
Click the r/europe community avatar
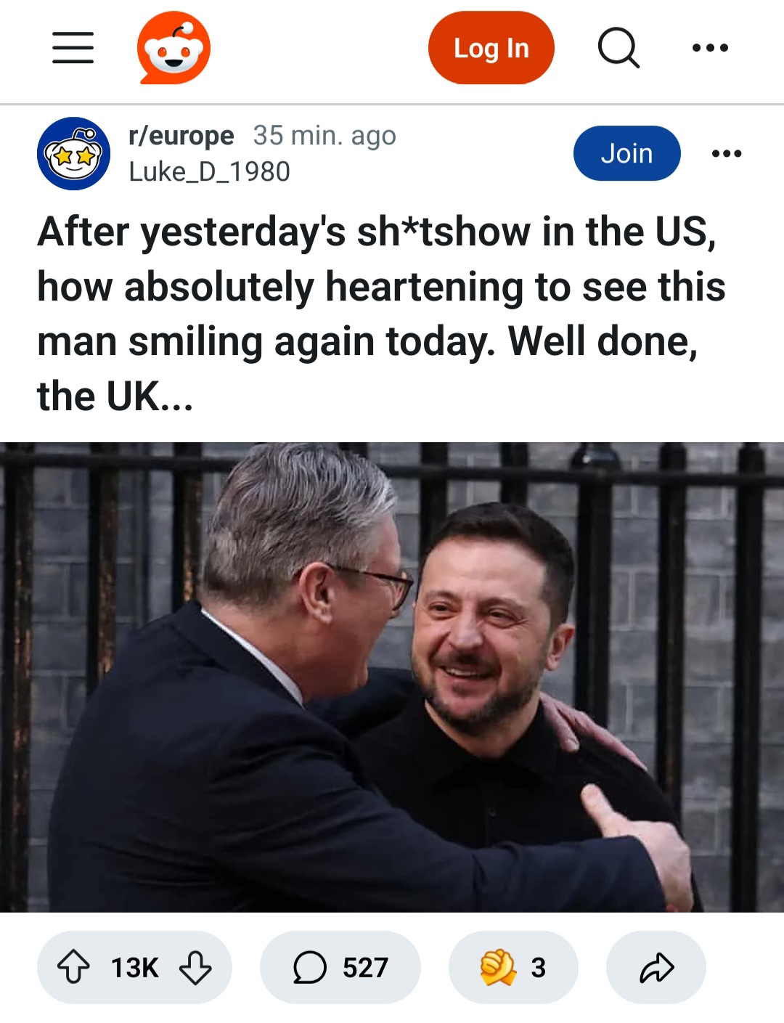[73, 153]
